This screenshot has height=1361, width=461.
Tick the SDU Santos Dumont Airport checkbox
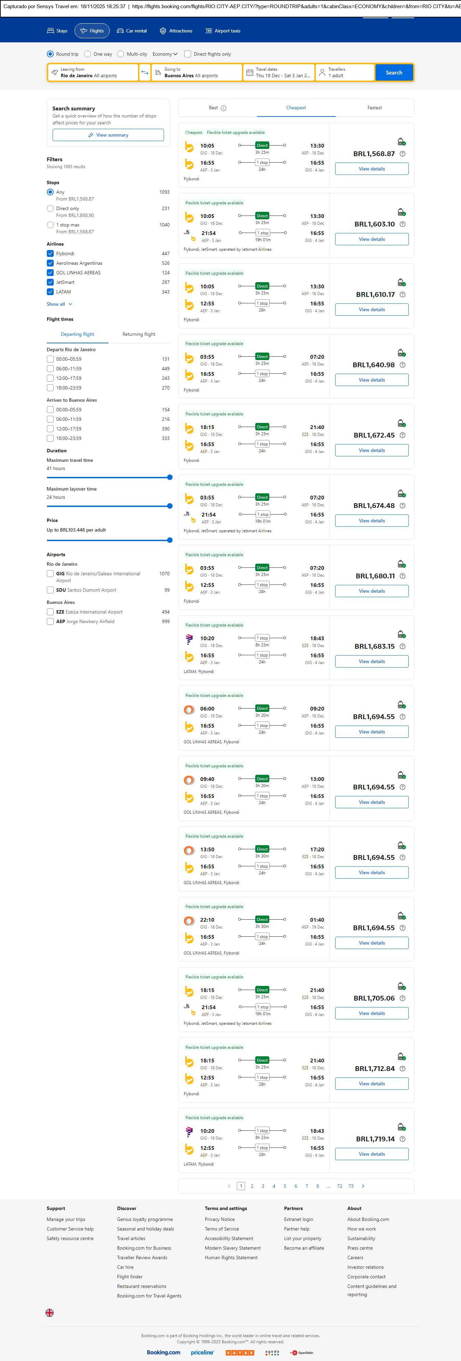50,590
